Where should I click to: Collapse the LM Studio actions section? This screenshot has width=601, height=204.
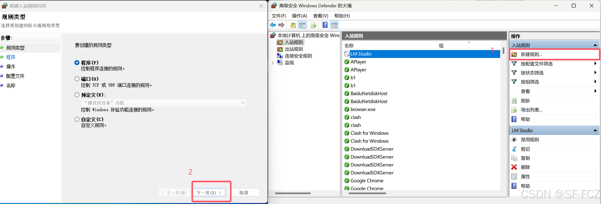(595, 130)
